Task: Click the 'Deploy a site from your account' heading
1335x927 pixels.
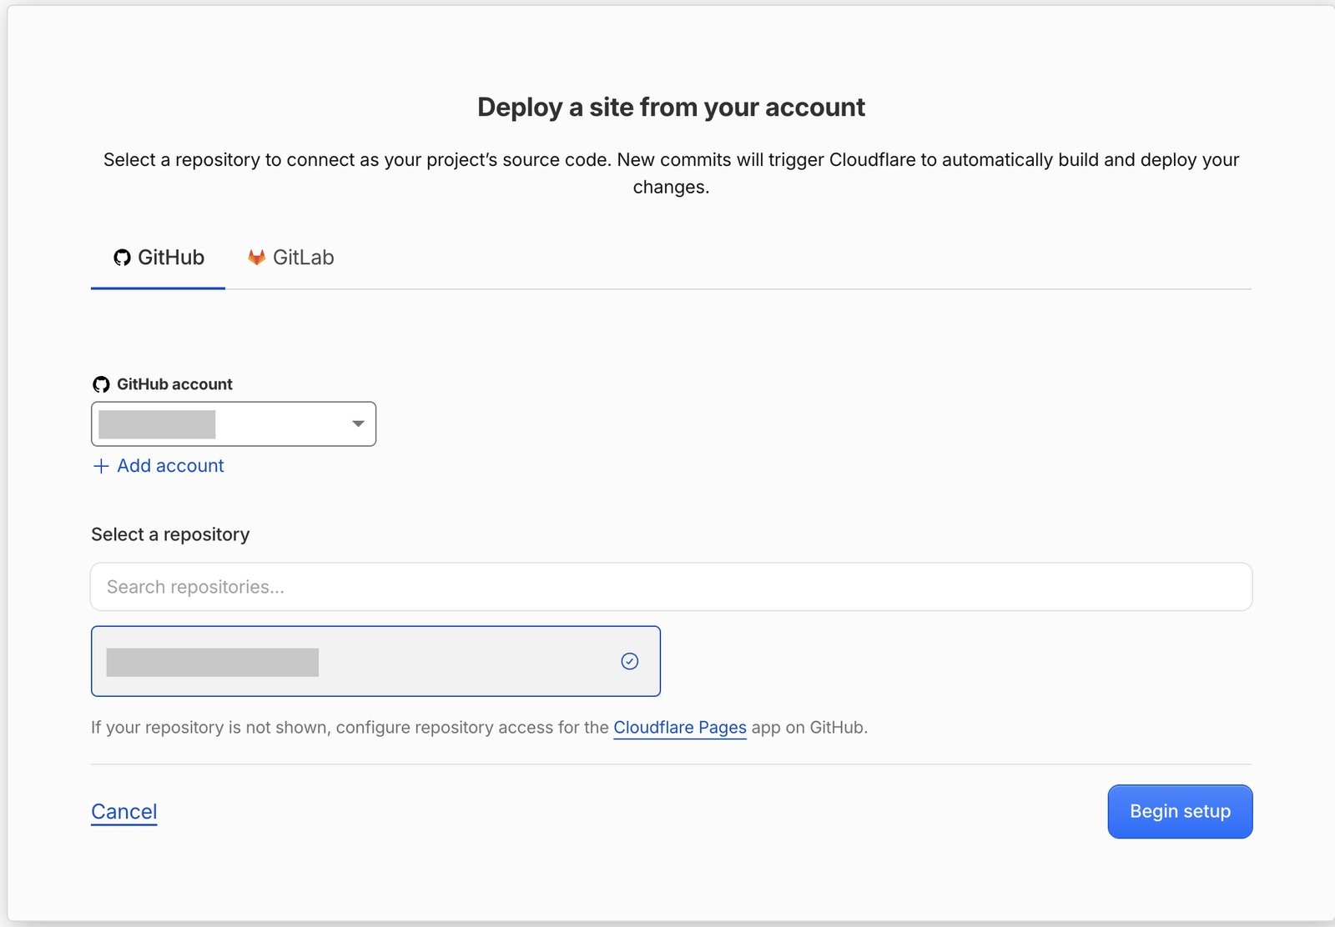Action: point(671,108)
